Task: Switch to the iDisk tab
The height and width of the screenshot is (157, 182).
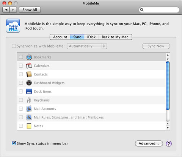Action: point(91,37)
